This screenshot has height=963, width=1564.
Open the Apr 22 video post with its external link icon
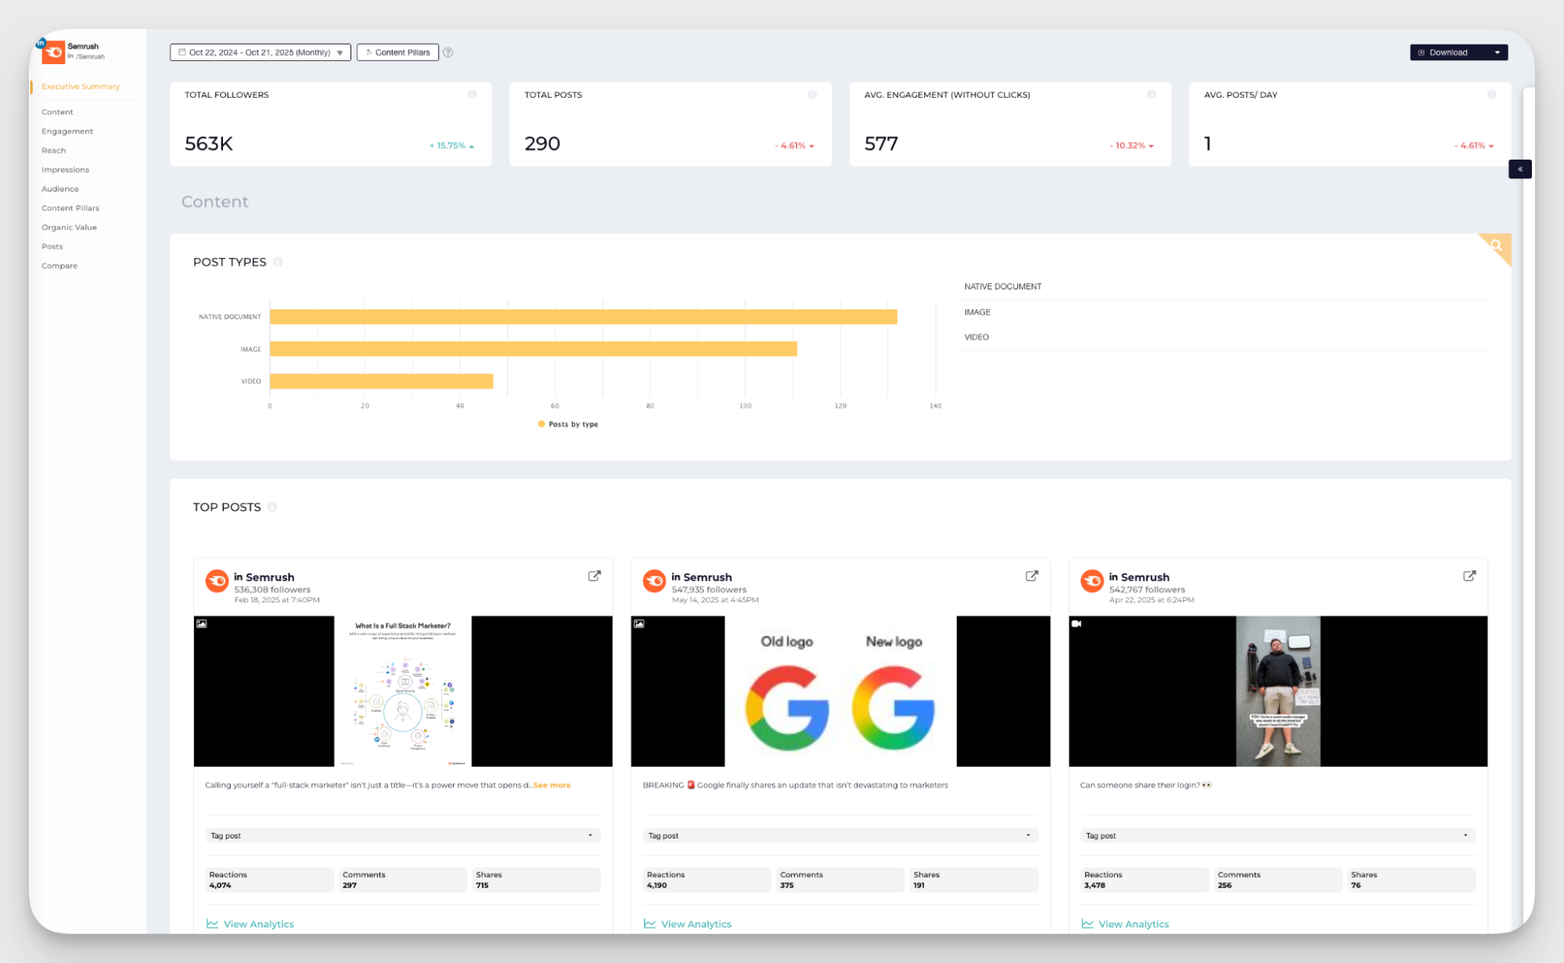[1469, 576]
